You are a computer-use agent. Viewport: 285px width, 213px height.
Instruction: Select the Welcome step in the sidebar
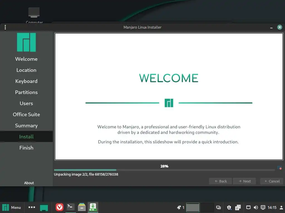pos(26,59)
